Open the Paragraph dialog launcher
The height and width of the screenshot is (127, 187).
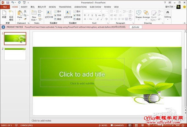pos(133,23)
